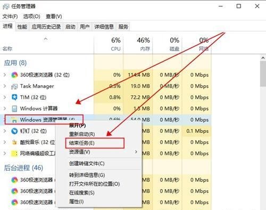This screenshot has width=266, height=210.
Task: Switch to the 启动 tab
Action: [x=70, y=27]
